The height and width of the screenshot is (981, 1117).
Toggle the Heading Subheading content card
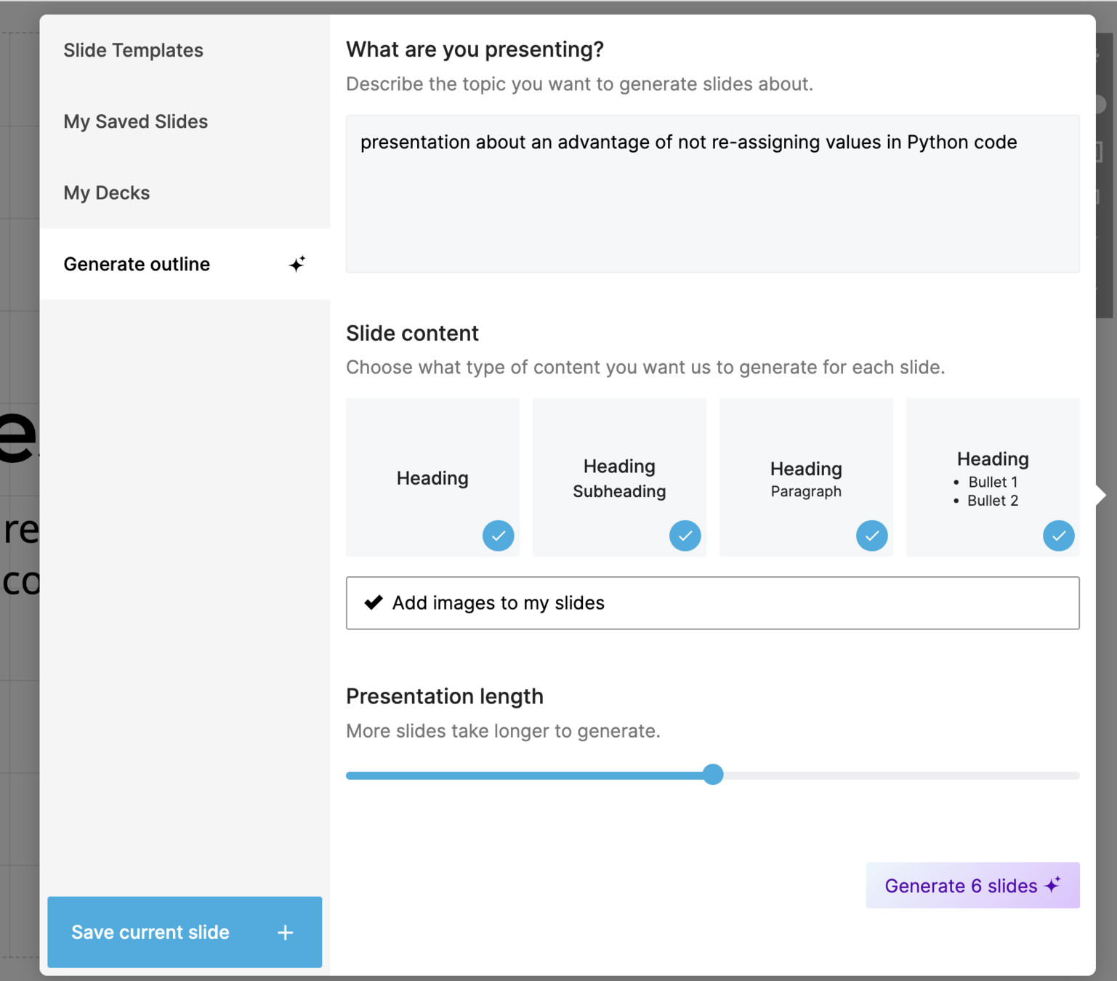click(619, 477)
